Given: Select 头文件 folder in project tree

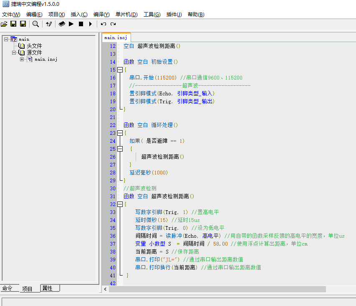Looking at the screenshot, I should pyautogui.click(x=34, y=46).
